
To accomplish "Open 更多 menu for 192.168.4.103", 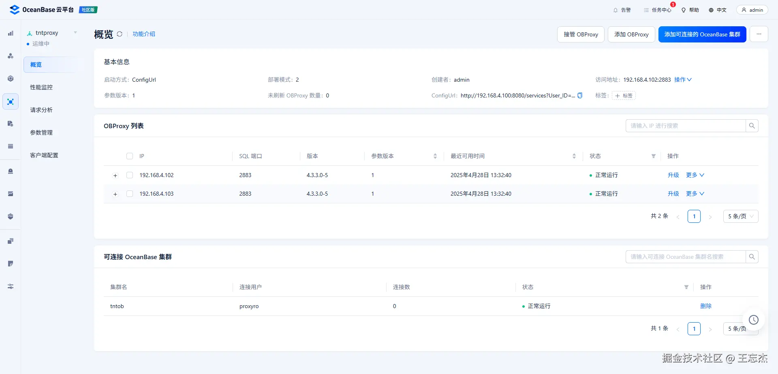I will pyautogui.click(x=695, y=194).
